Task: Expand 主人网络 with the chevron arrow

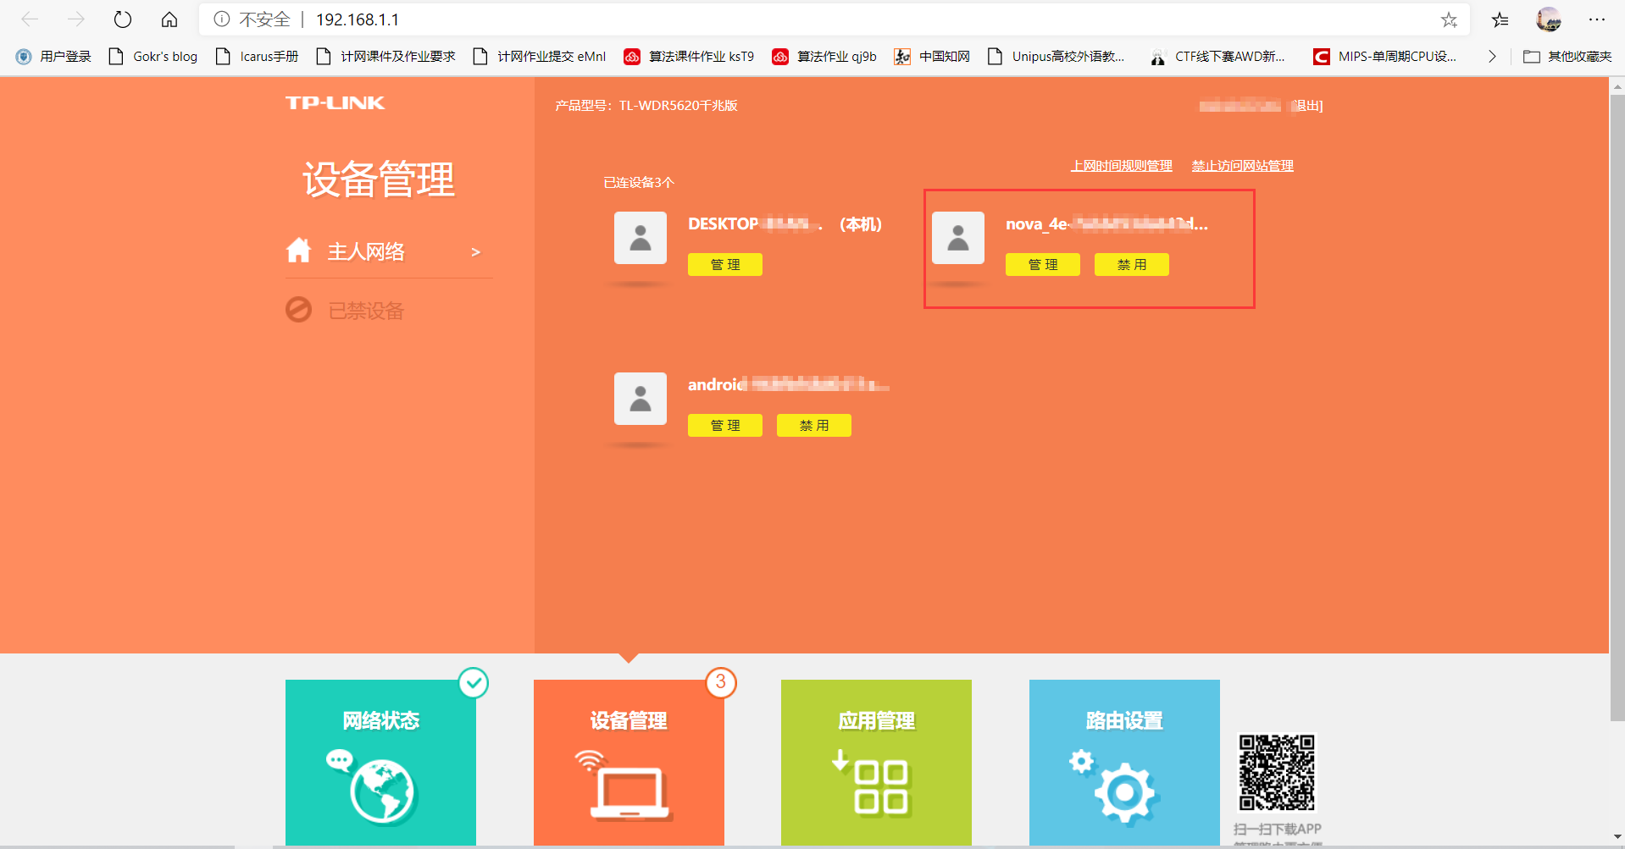Action: pyautogui.click(x=475, y=251)
